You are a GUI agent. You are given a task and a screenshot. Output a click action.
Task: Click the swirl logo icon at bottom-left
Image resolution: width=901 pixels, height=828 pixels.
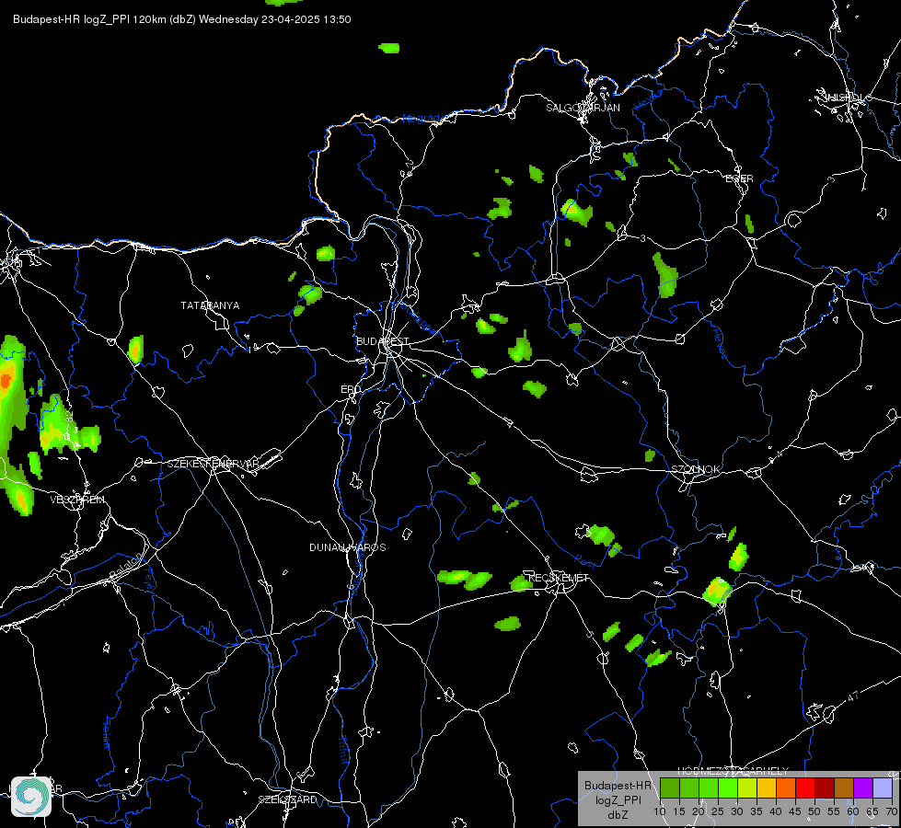click(x=31, y=797)
